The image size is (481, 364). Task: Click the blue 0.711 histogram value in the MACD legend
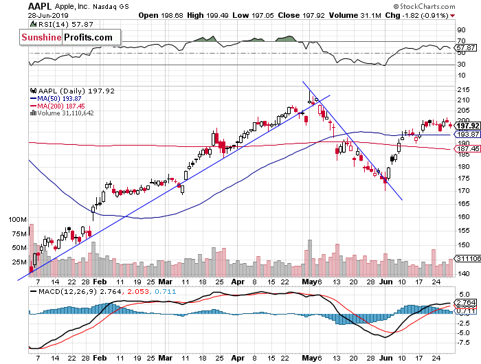point(166,292)
